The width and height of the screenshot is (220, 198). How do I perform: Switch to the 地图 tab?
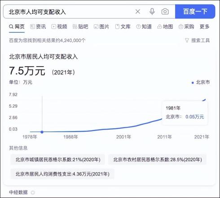point(165,27)
